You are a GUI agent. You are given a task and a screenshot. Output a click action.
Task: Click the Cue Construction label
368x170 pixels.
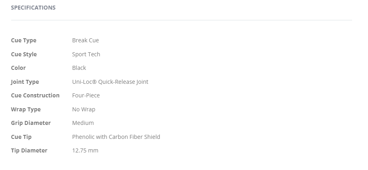coord(35,95)
